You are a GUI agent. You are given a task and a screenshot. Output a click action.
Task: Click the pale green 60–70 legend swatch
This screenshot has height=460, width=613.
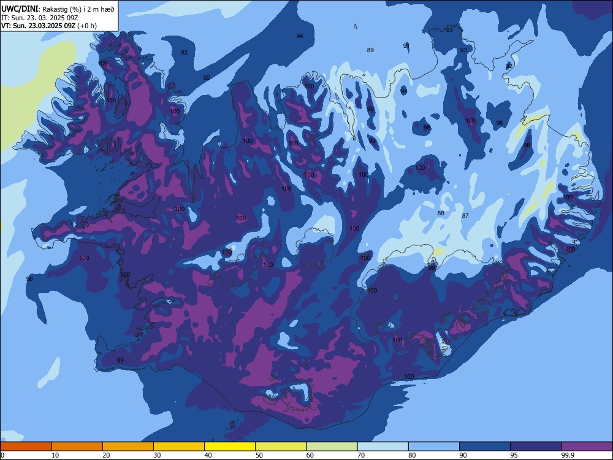pos(332,447)
